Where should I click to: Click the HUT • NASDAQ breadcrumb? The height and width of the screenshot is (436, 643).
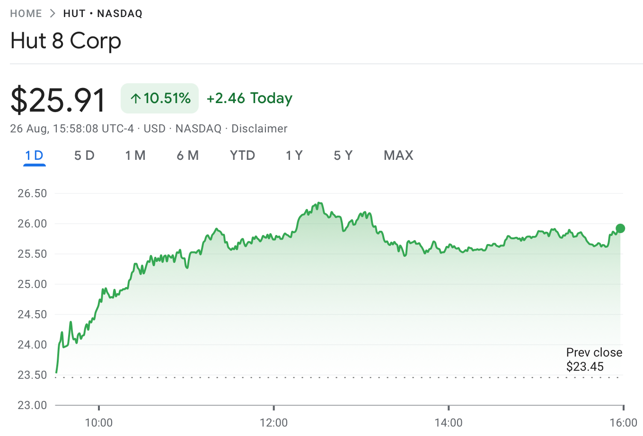click(x=103, y=14)
